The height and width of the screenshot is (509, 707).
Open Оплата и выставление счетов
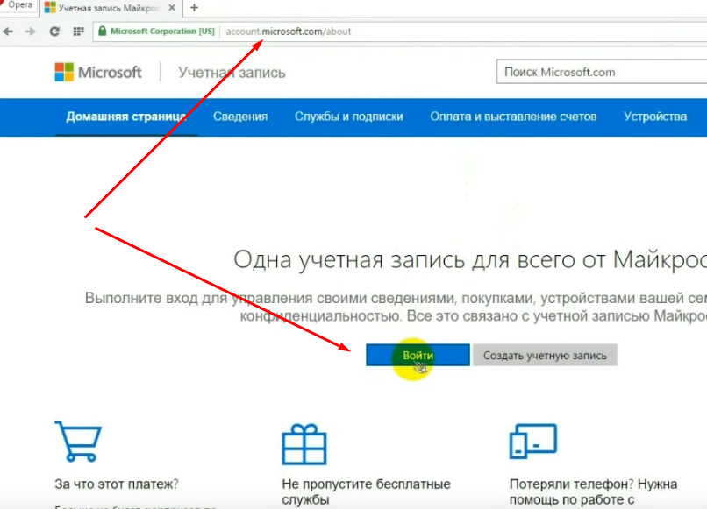tap(513, 117)
